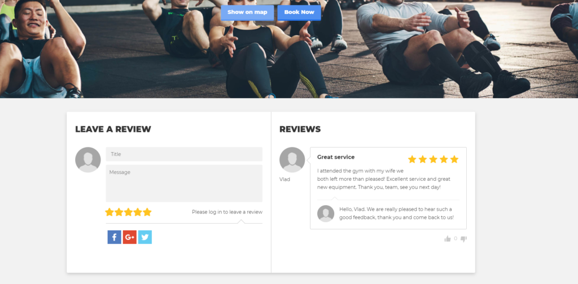Set rating to four stars in review form
Image resolution: width=578 pixels, height=284 pixels.
[x=138, y=212]
